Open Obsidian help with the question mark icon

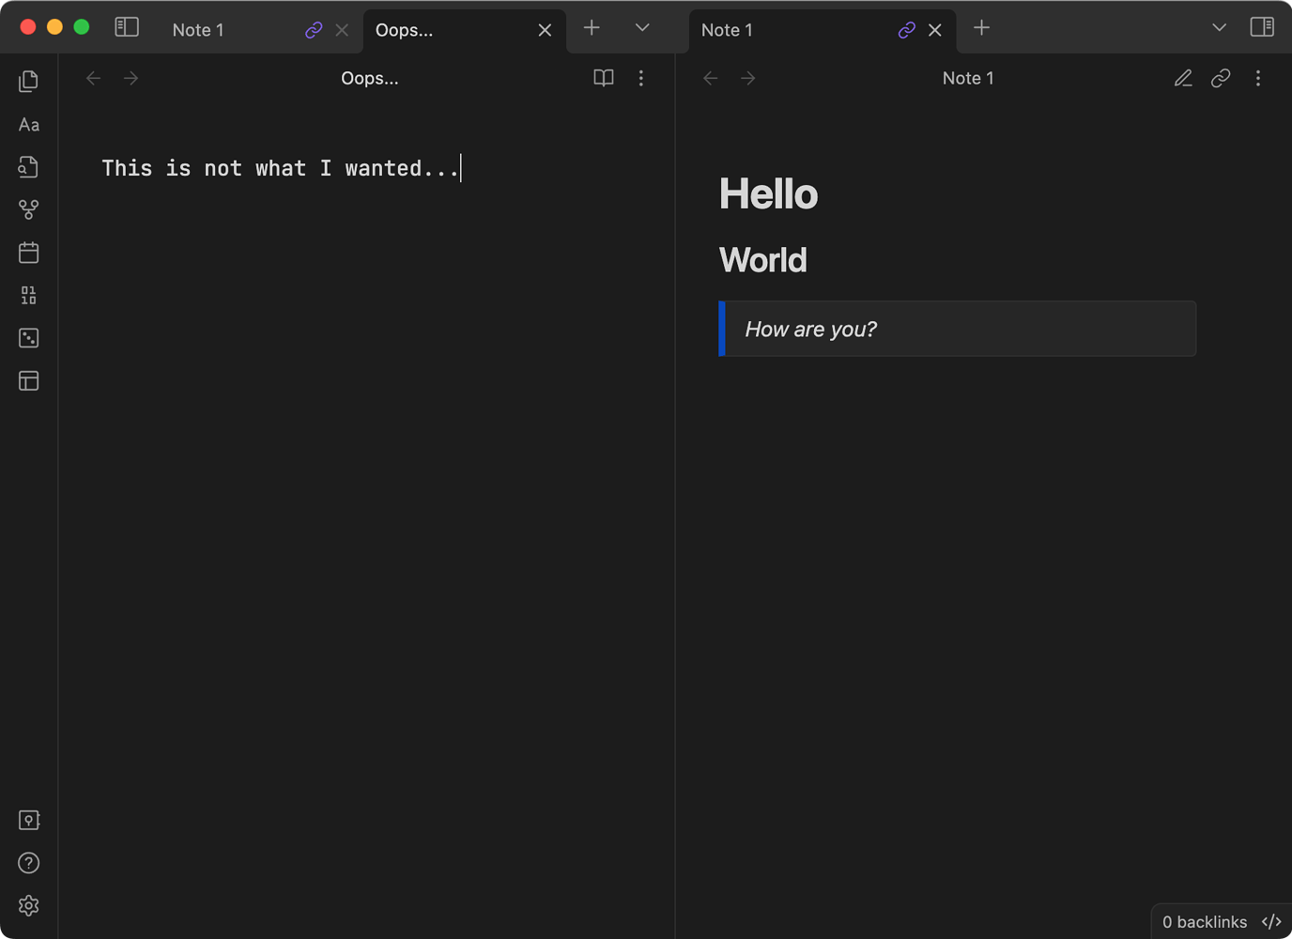point(28,863)
